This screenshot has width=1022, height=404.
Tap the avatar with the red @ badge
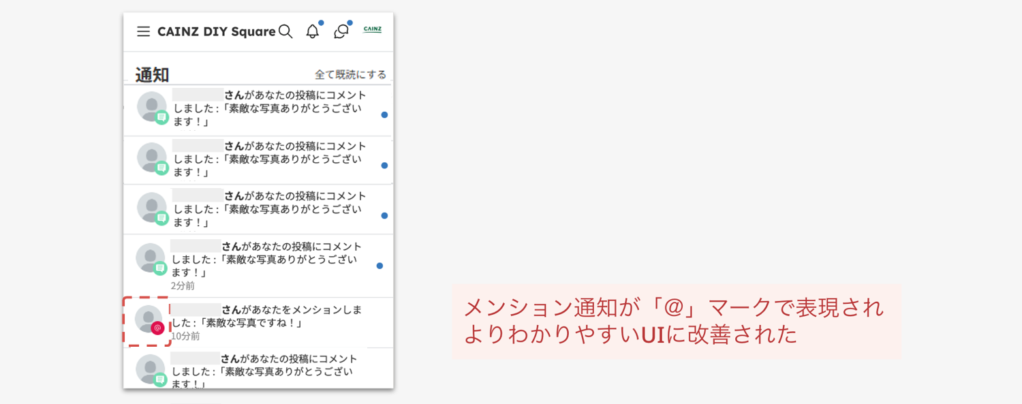[x=149, y=320]
